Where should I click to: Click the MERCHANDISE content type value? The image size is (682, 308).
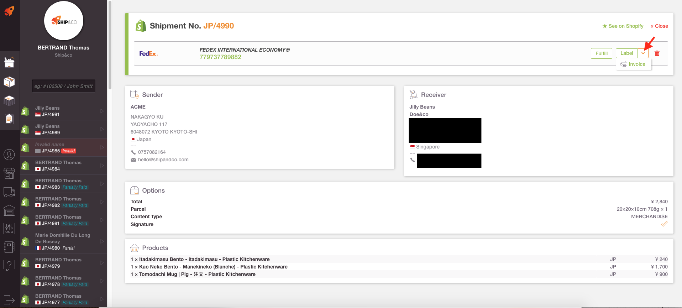649,216
